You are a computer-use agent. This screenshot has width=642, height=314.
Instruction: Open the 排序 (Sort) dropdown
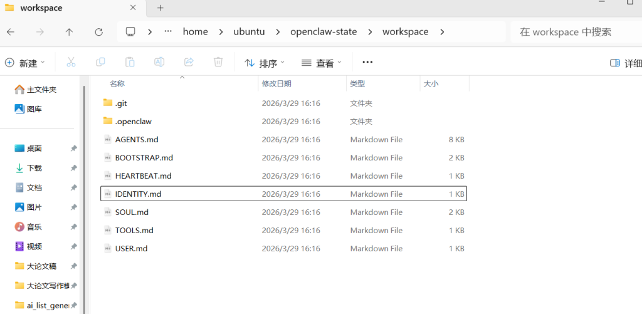pos(265,63)
